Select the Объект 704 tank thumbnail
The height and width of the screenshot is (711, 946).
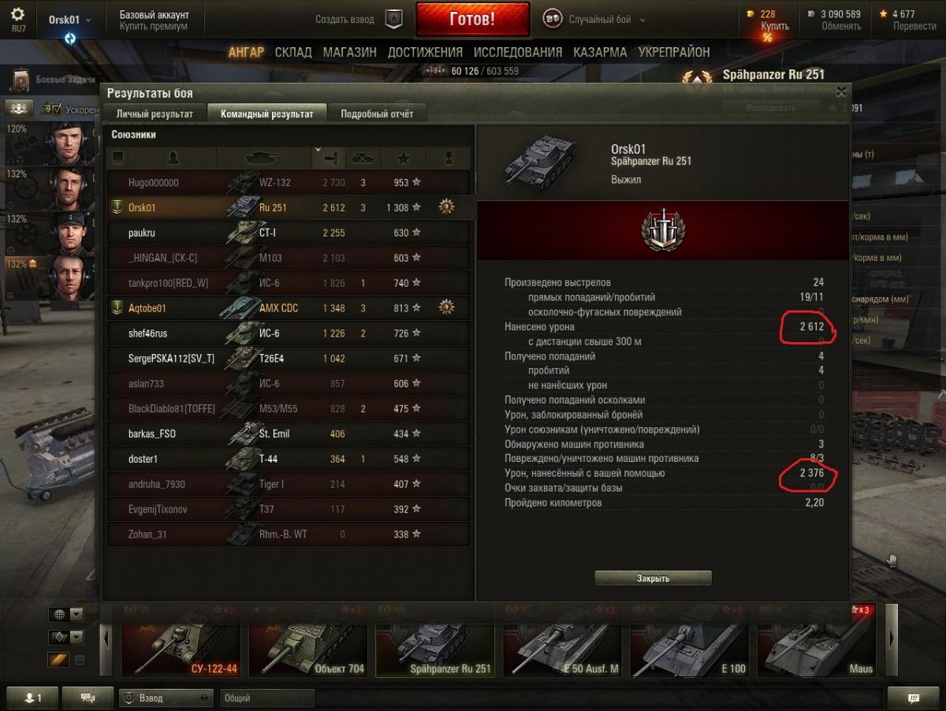(308, 641)
